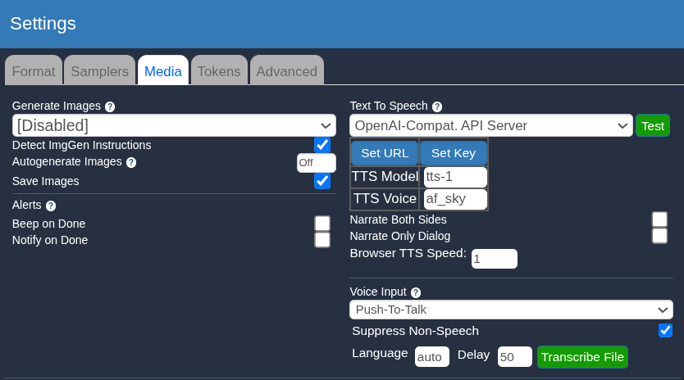Switch to the Advanced tab
This screenshot has width=684, height=380.
point(286,71)
